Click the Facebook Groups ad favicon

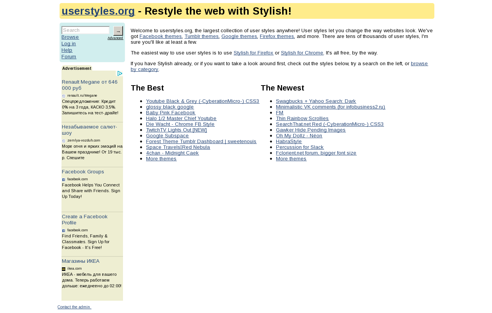(x=64, y=180)
